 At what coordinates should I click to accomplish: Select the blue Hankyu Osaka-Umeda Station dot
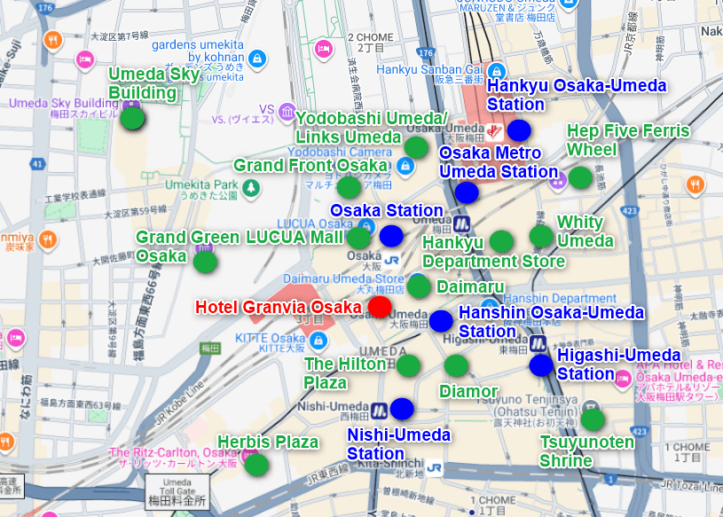519,130
